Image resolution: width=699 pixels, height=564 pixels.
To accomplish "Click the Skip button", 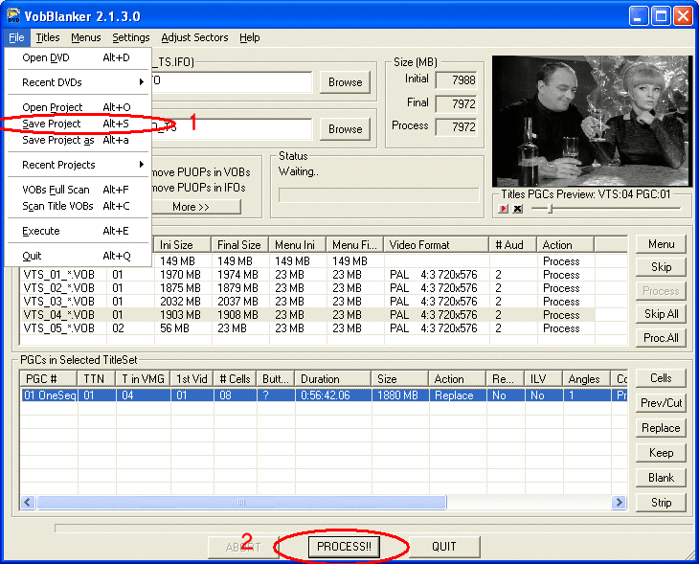I will [x=661, y=266].
